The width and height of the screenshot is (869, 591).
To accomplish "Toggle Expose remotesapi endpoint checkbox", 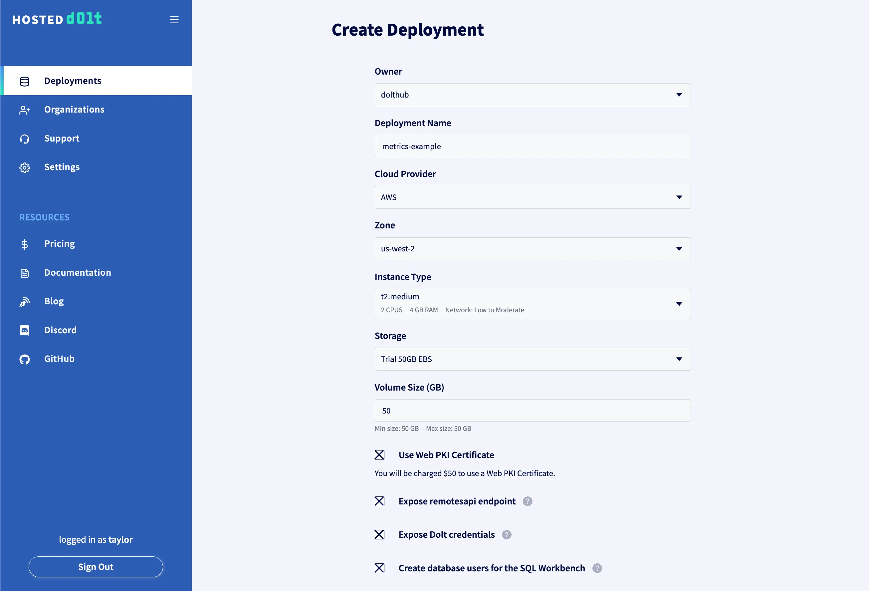I will pyautogui.click(x=379, y=501).
